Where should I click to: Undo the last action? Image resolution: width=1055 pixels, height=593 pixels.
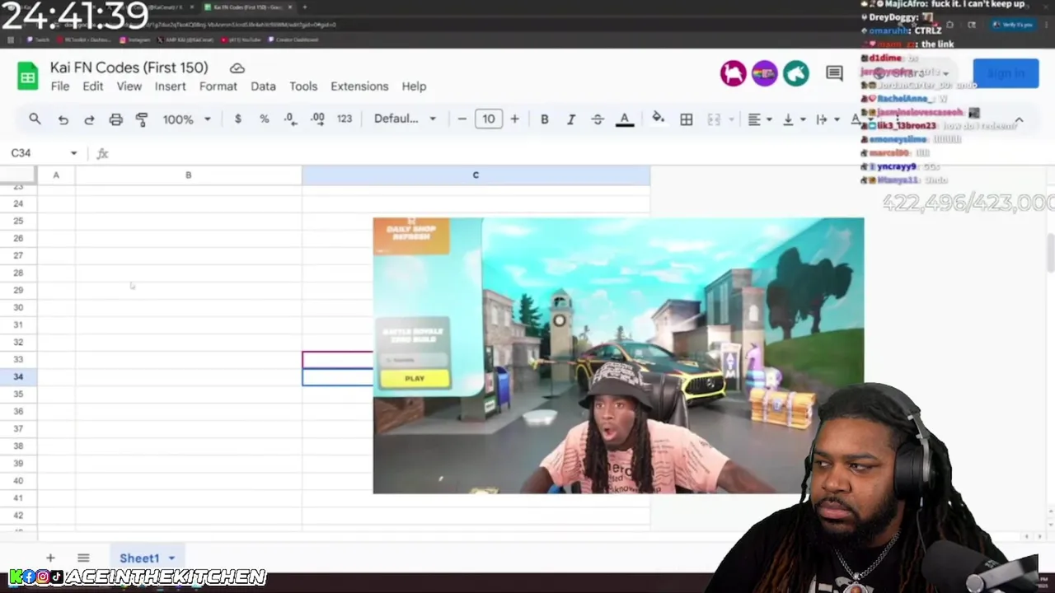tap(63, 119)
